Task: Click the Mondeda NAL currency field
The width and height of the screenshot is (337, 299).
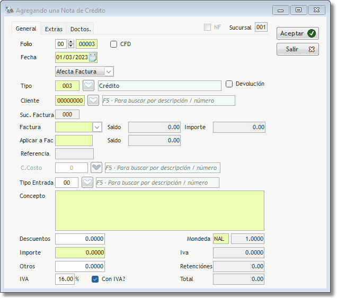Action: 221,239
